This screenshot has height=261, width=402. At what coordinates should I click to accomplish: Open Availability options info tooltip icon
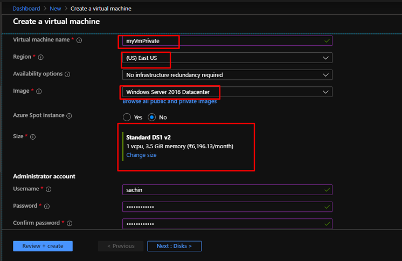[67, 74]
